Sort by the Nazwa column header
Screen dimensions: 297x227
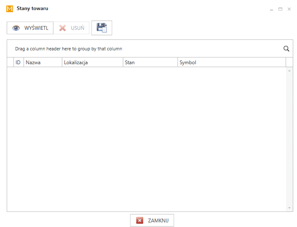(x=43, y=63)
